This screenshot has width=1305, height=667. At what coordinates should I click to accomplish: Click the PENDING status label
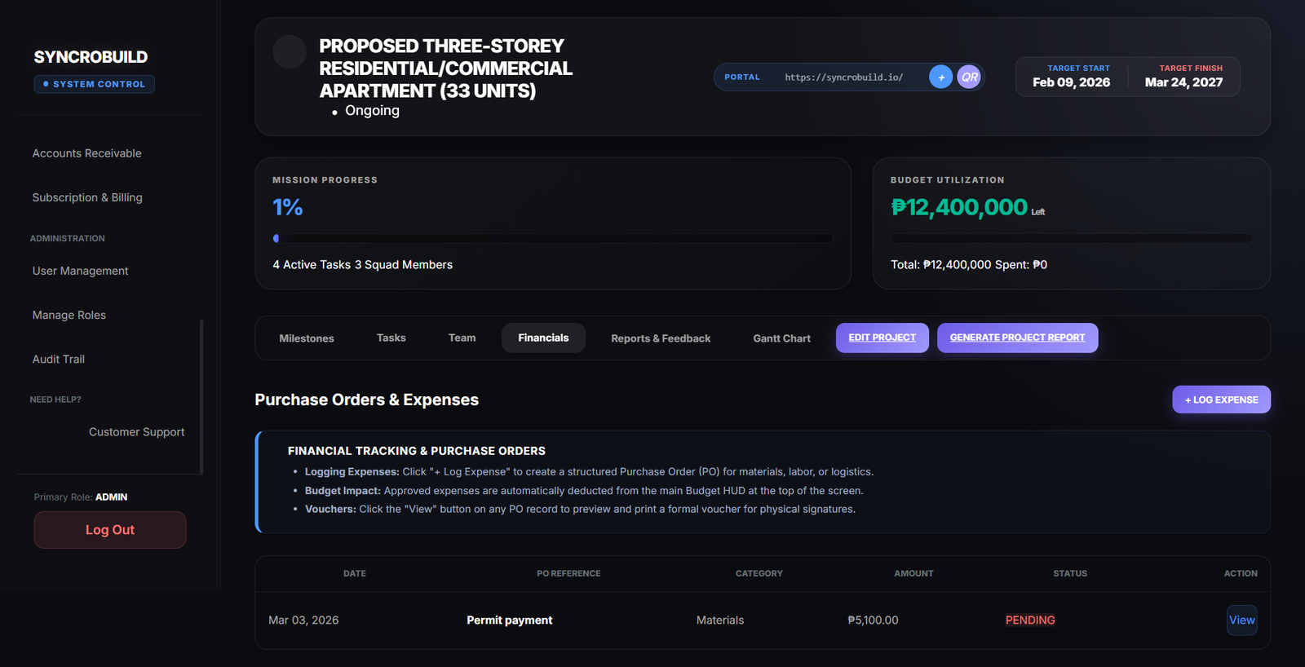click(x=1030, y=621)
